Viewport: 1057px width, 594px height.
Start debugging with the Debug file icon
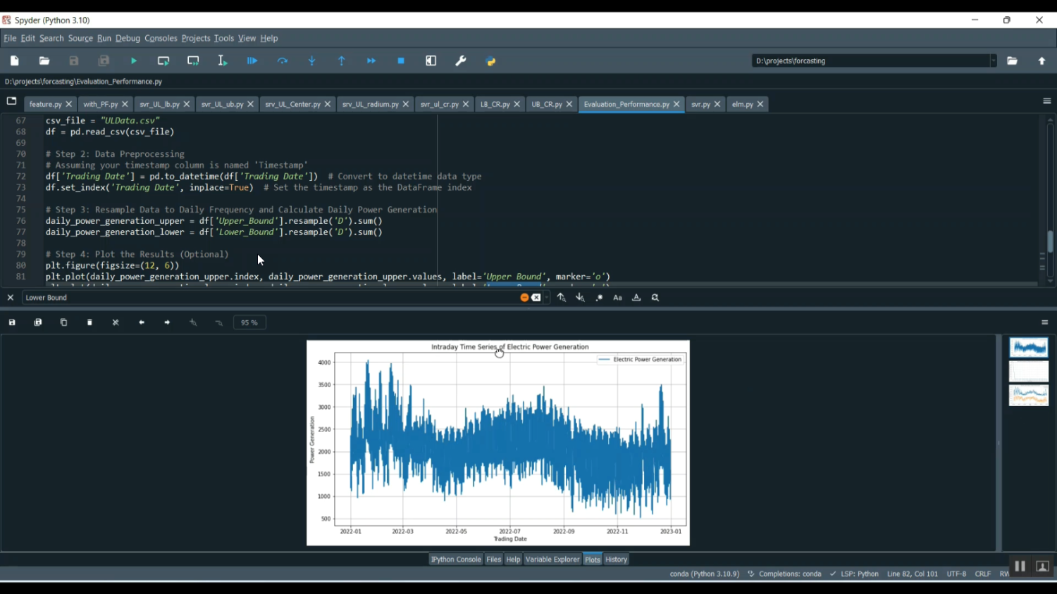(252, 61)
